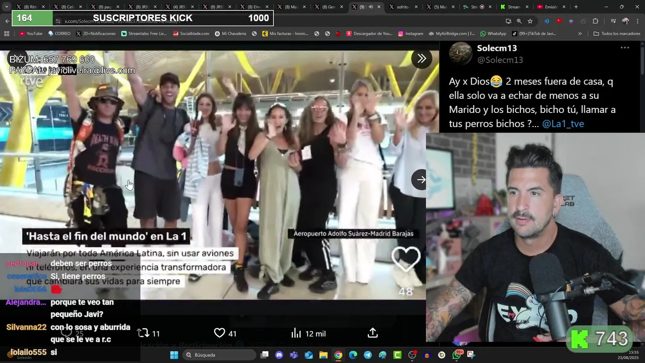Viewport: 645px width, 363px height.
Task: Open the @Solecm13 handle link
Action: click(x=500, y=60)
